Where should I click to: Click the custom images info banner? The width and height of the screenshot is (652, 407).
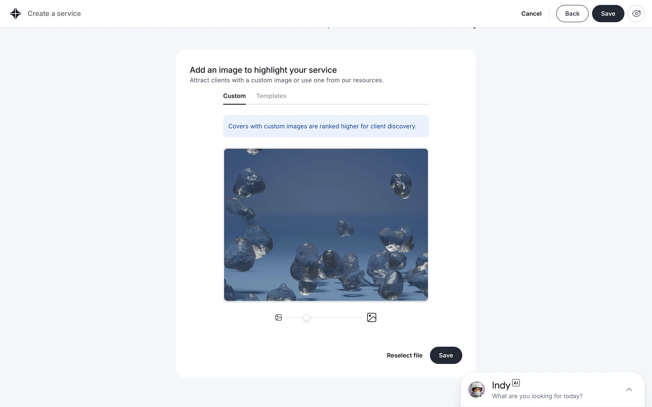pos(326,126)
